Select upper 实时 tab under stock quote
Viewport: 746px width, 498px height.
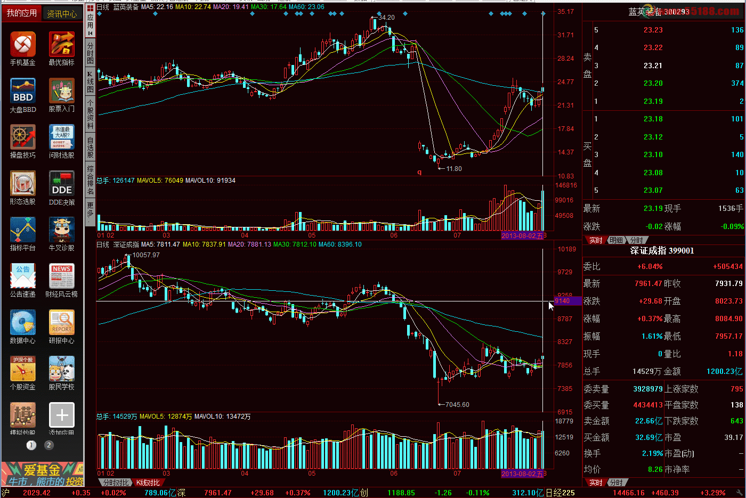point(596,240)
